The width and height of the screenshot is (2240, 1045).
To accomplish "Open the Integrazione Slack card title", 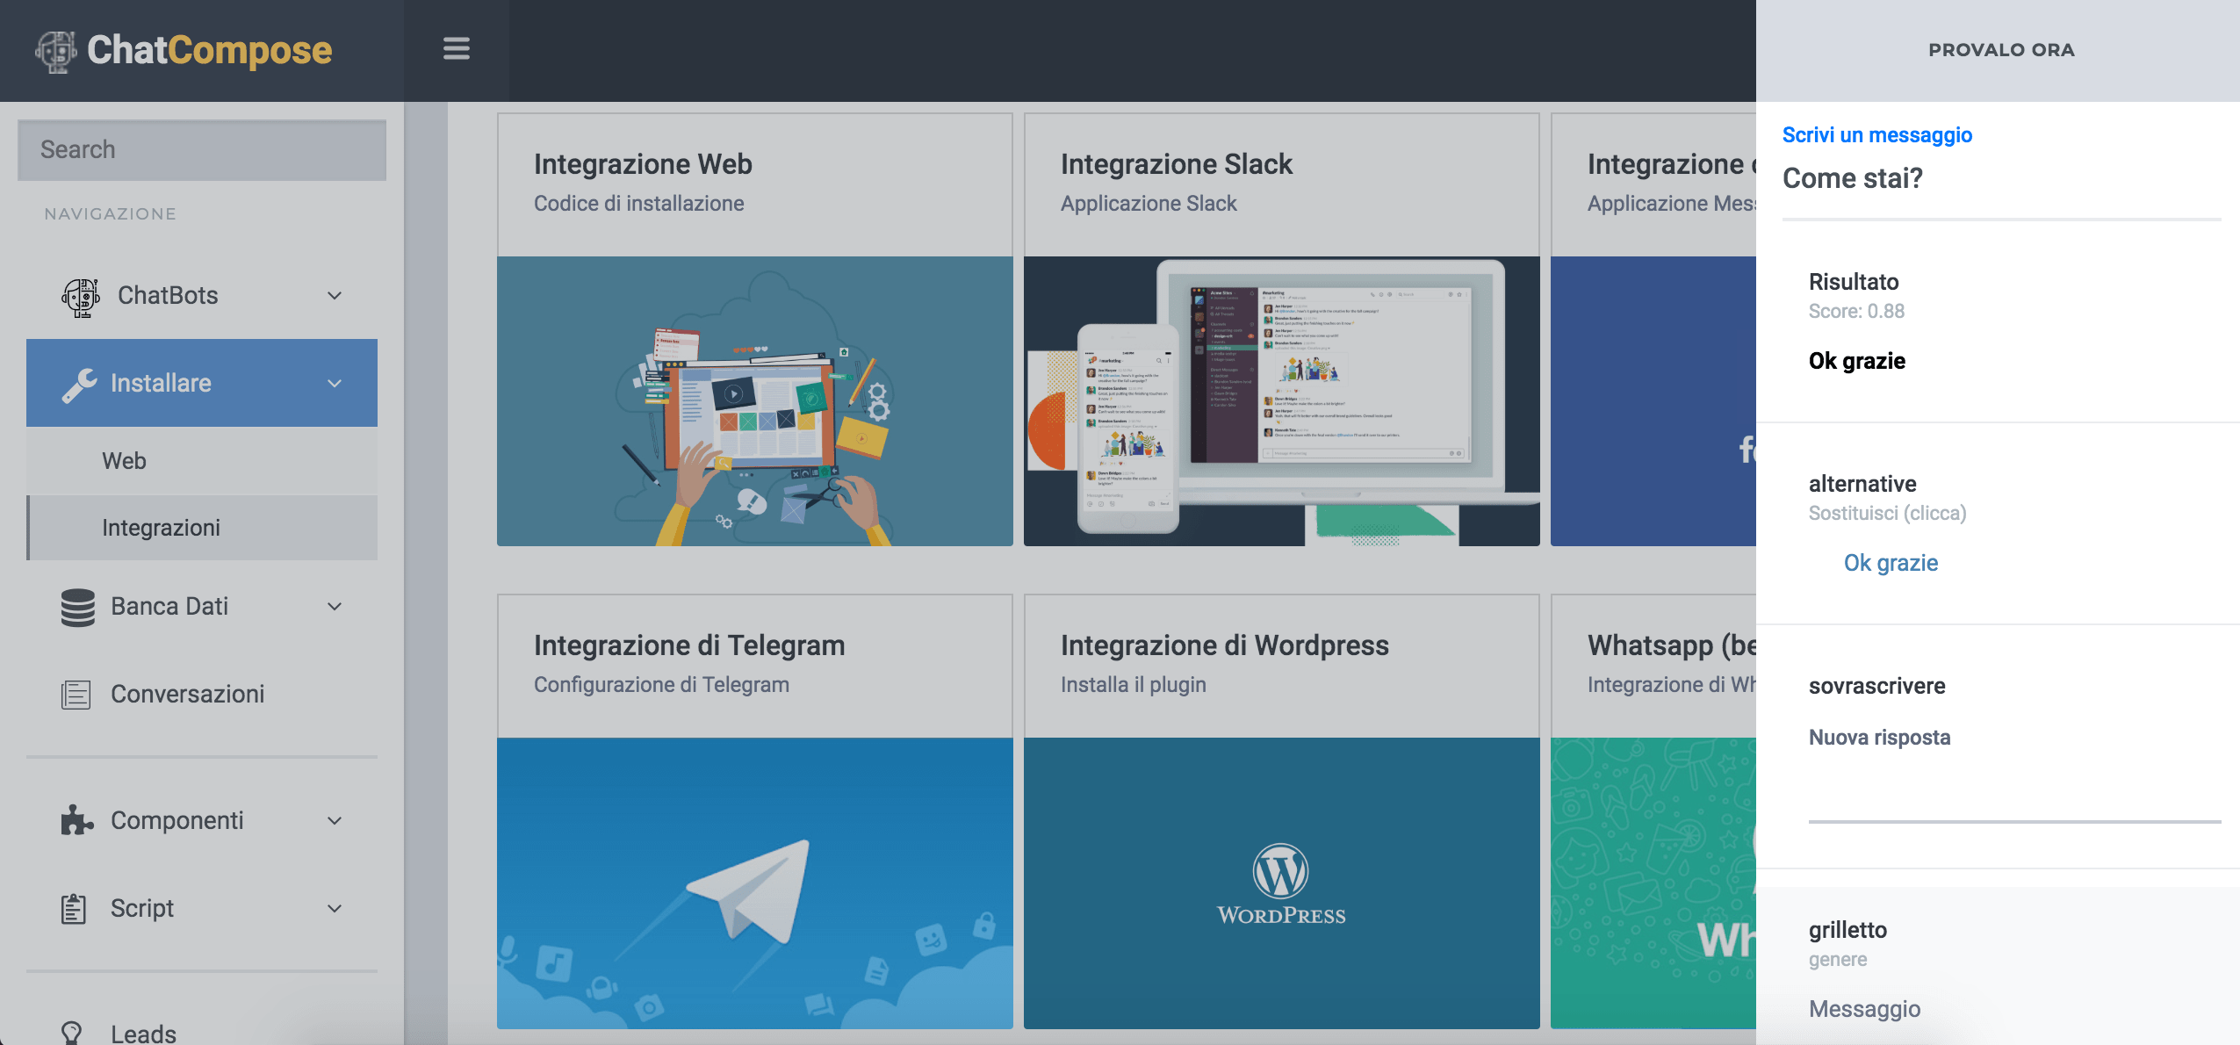I will [1176, 164].
